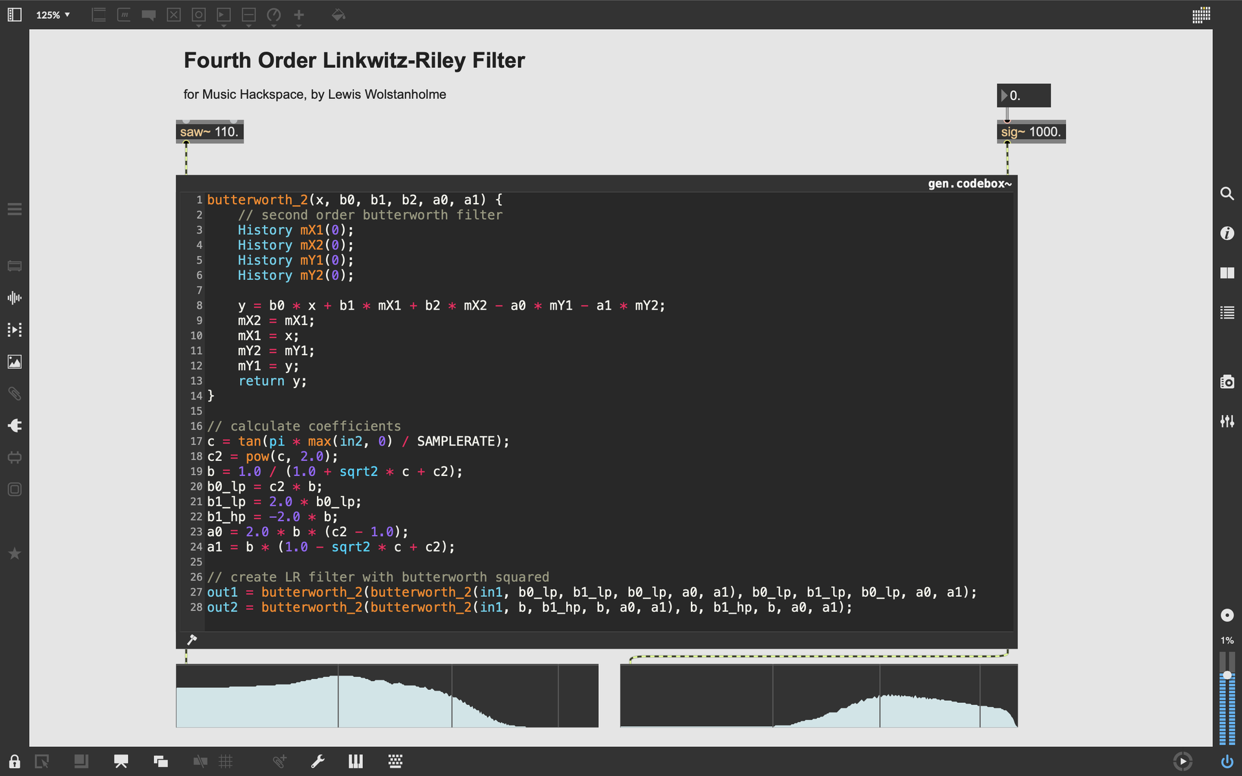Open the paint bucket format palette
Image resolution: width=1242 pixels, height=776 pixels.
pos(338,14)
